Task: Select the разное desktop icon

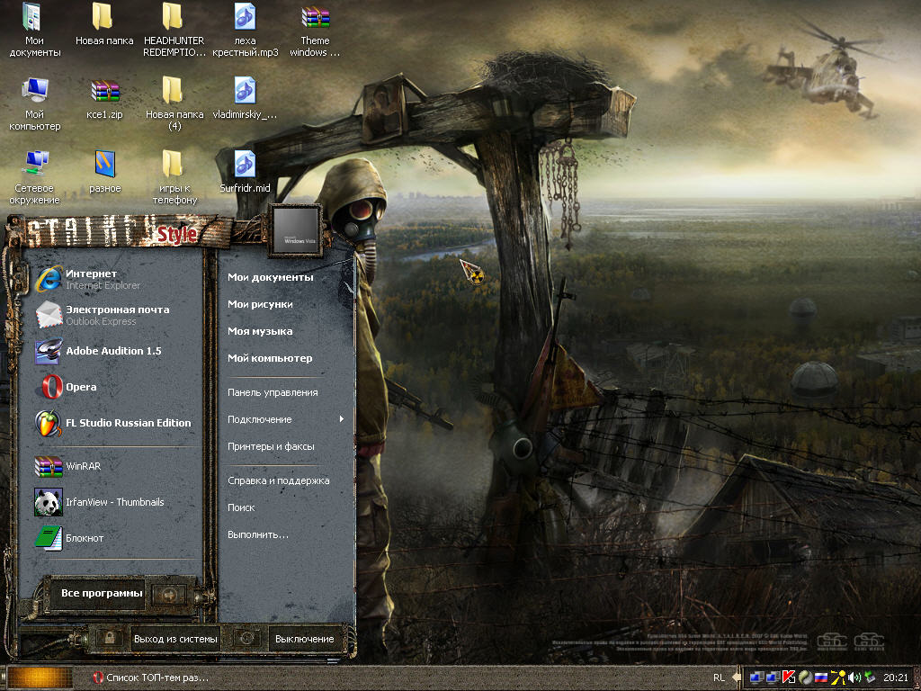Action: (105, 172)
